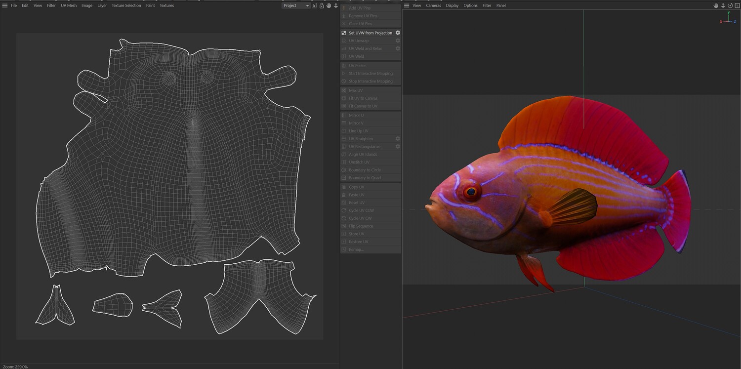The image size is (741, 369).
Task: Open the Display menu
Action: (x=453, y=5)
